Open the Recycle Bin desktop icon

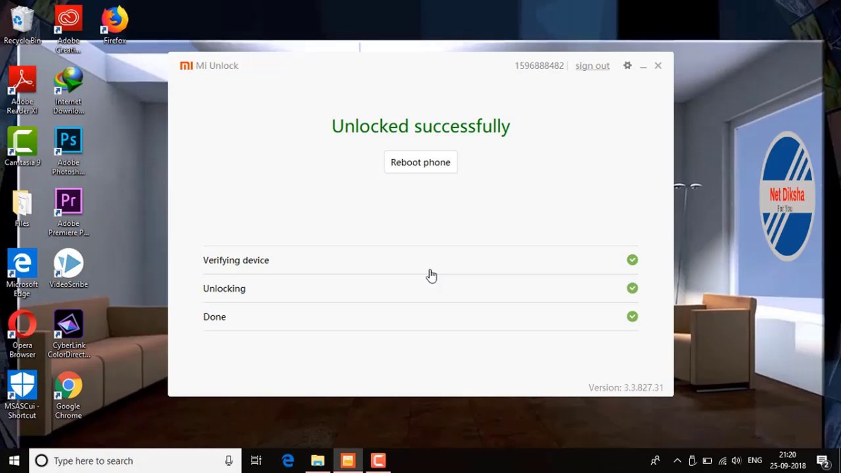[x=22, y=26]
